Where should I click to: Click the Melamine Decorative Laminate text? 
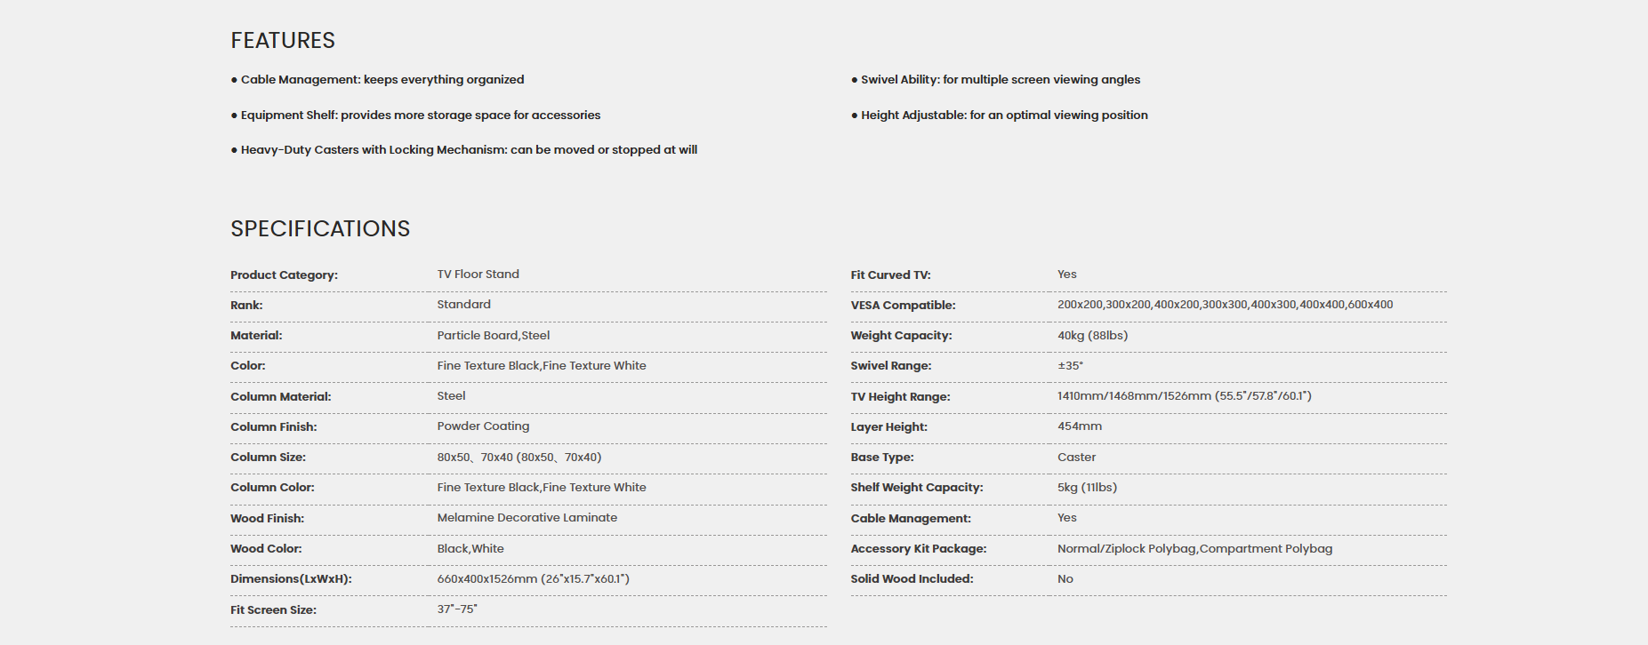[x=527, y=518]
